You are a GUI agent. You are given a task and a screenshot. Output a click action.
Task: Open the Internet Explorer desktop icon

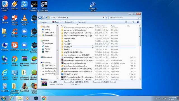point(5,75)
